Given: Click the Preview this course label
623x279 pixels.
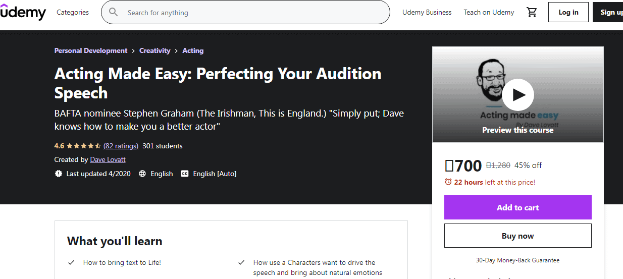Looking at the screenshot, I should tap(518, 130).
